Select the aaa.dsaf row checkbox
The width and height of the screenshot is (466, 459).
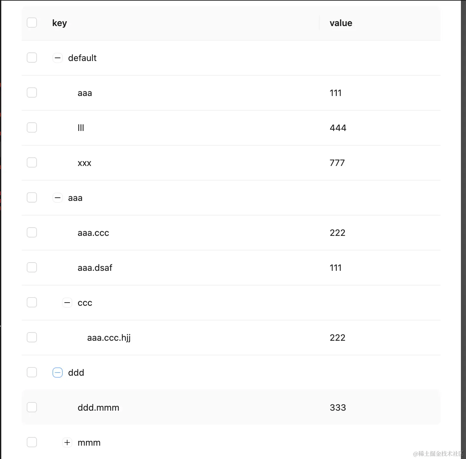click(x=32, y=268)
